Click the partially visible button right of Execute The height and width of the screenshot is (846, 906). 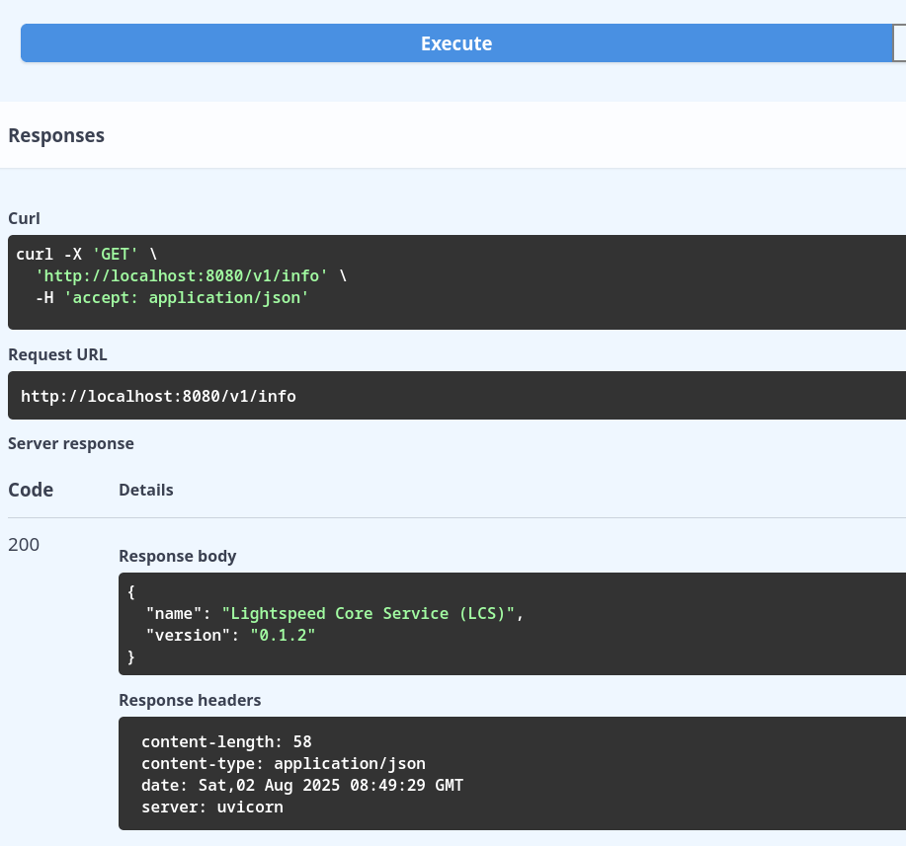point(902,43)
